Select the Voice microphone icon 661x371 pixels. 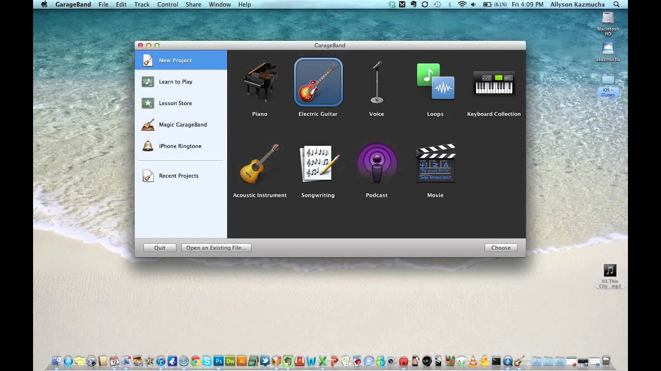(x=376, y=82)
